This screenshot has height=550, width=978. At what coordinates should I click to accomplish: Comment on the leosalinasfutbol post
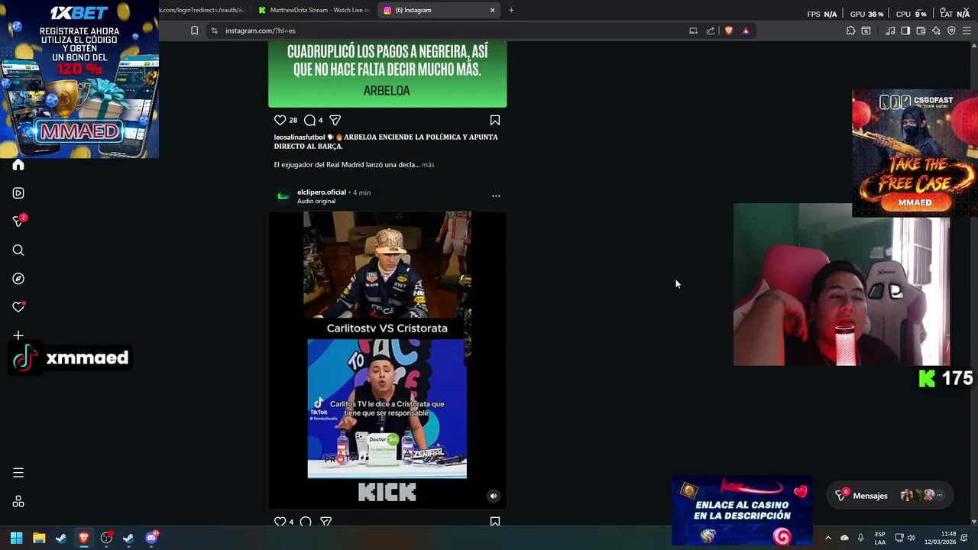(309, 120)
